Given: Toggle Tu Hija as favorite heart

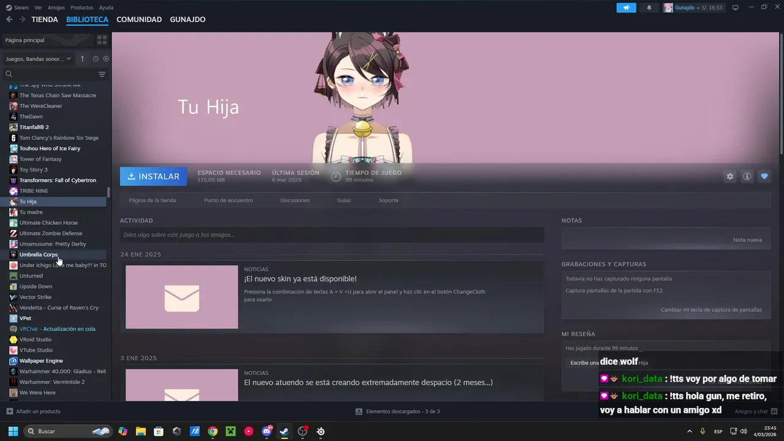Looking at the screenshot, I should coord(764,176).
